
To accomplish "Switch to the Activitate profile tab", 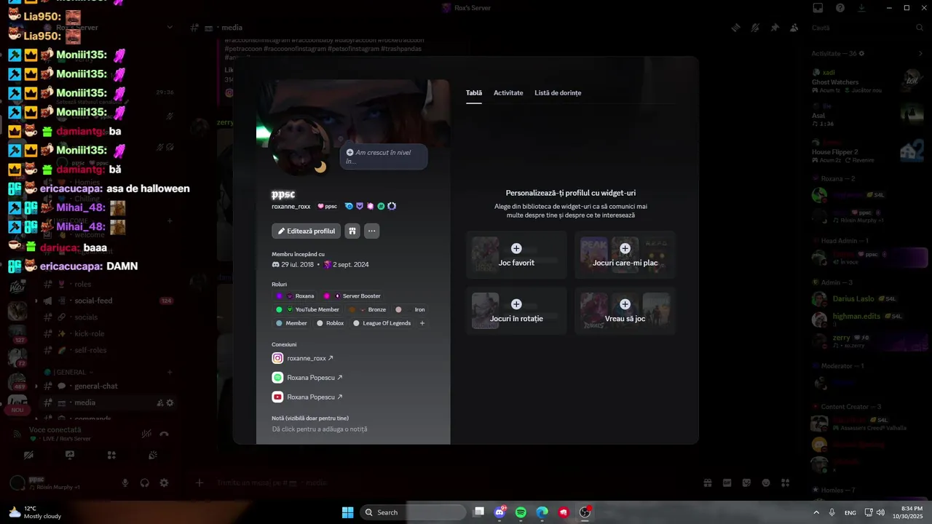I will [x=508, y=93].
